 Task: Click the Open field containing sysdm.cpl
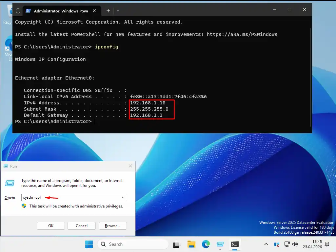click(73, 197)
